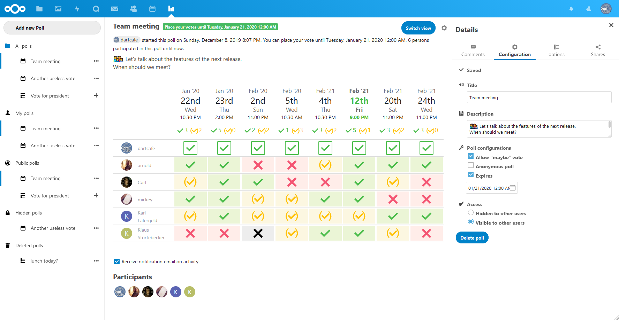Click the Delete poll button
Screen dimensions: 619x320
472,238
